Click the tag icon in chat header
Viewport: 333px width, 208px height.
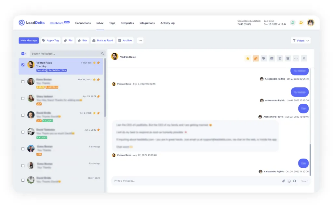(263, 58)
